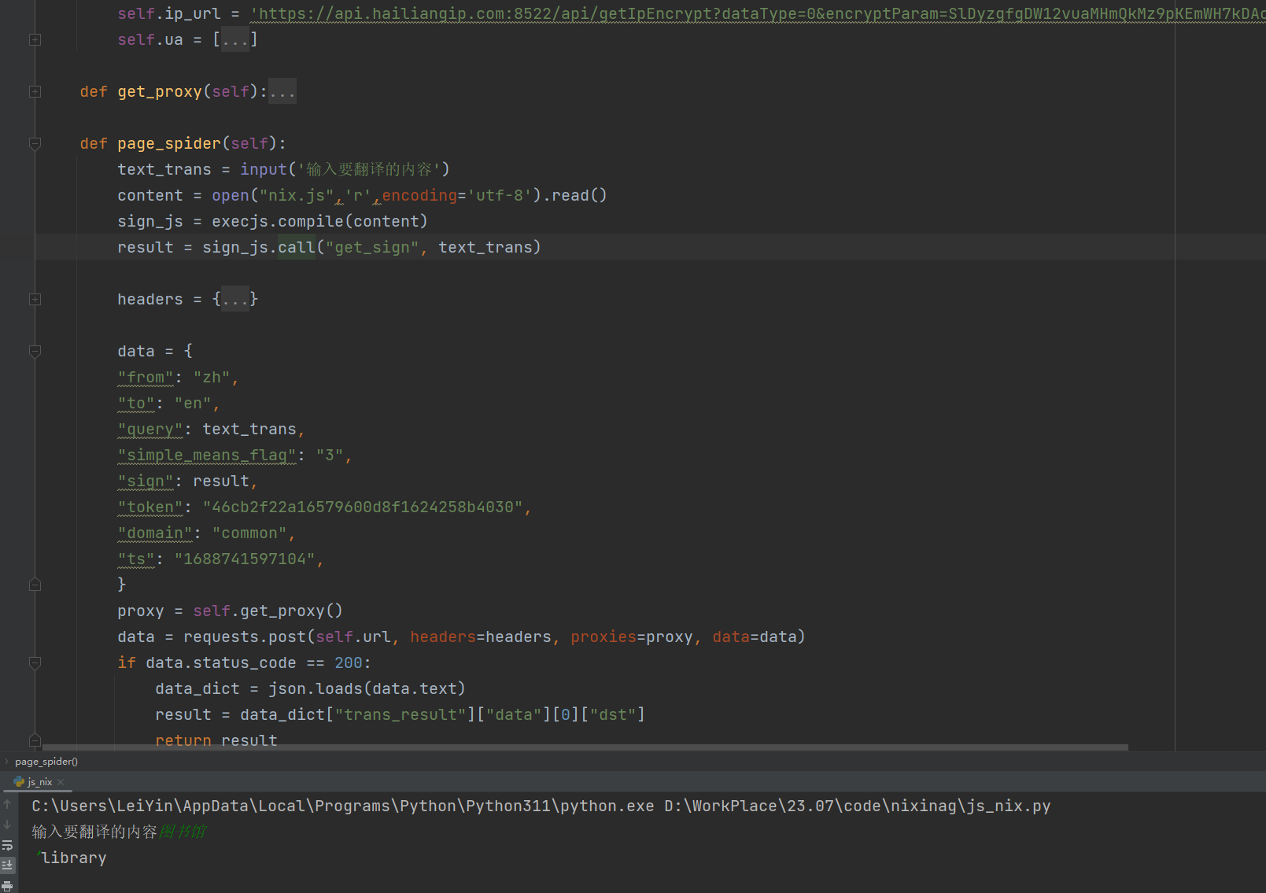The width and height of the screenshot is (1266, 893).
Task: Click the Up the stack trace arrow
Action: tap(7, 804)
